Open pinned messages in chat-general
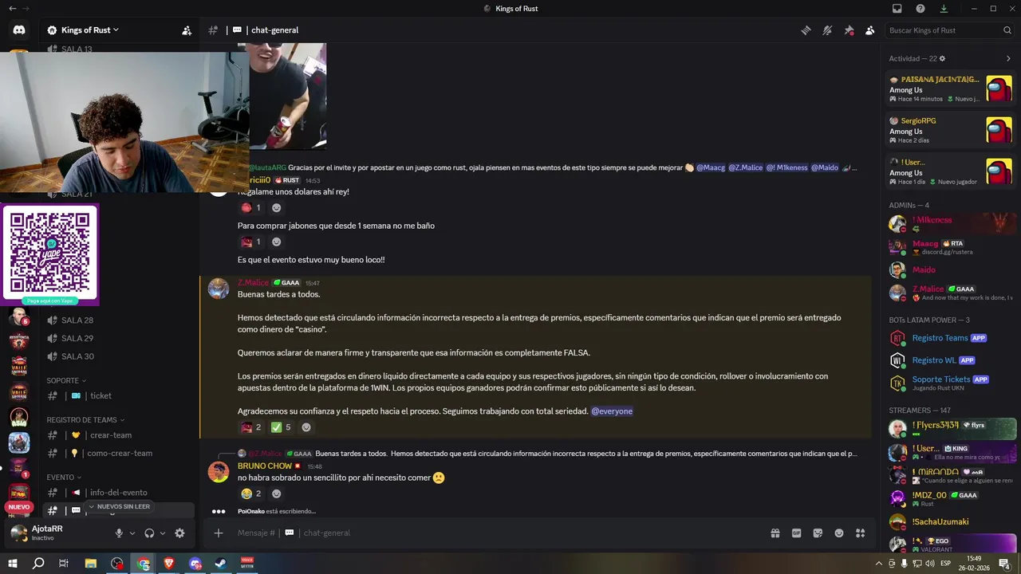Screen dimensions: 1021x574 point(849,30)
